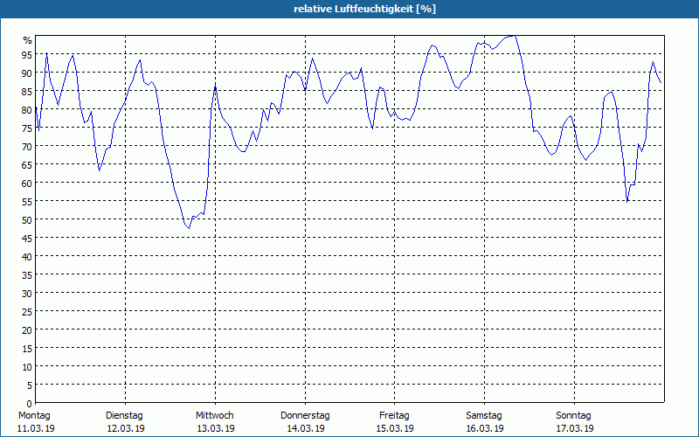The height and width of the screenshot is (437, 699).
Task: Click the lowest humidity dip on Dienstag
Action: point(189,228)
